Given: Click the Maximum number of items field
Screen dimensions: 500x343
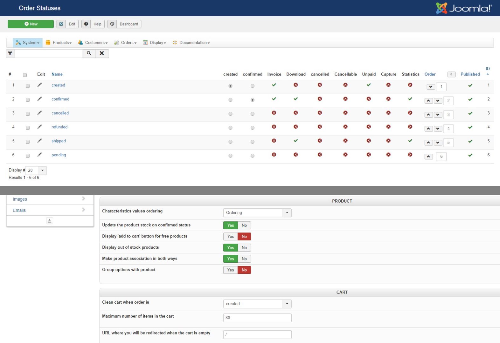Looking at the screenshot, I should pos(257,318).
